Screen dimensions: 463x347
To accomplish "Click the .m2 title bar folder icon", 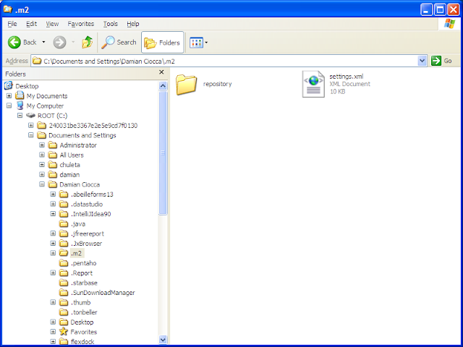I will 7,9.
